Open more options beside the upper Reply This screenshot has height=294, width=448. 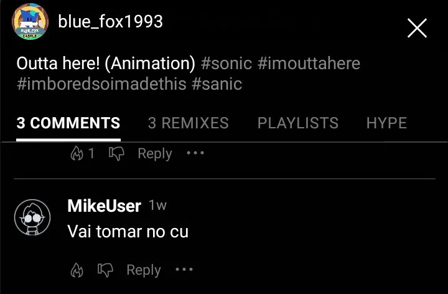(195, 153)
